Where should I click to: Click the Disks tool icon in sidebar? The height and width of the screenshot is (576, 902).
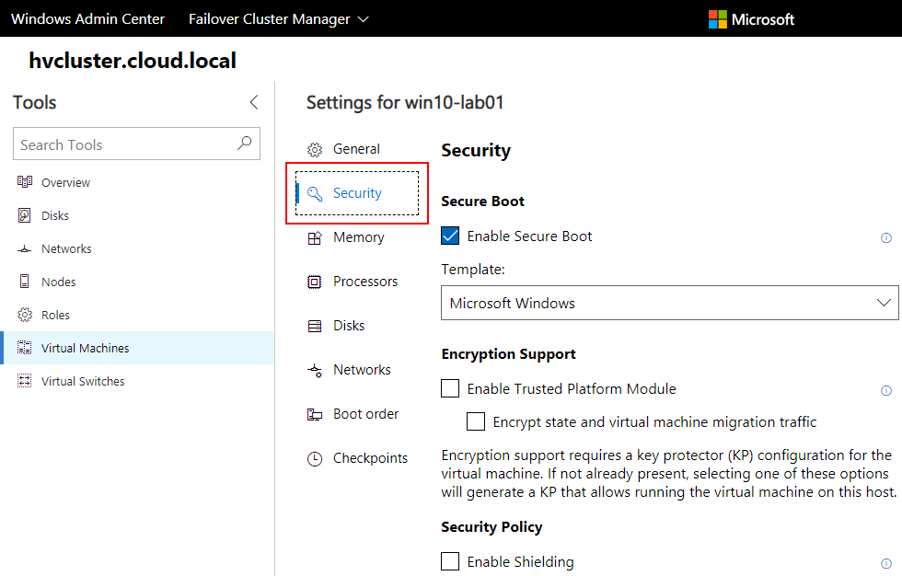25,215
